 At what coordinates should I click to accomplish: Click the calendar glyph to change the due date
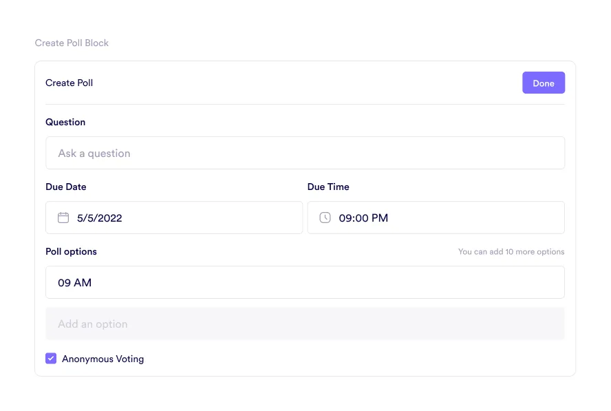(x=64, y=218)
